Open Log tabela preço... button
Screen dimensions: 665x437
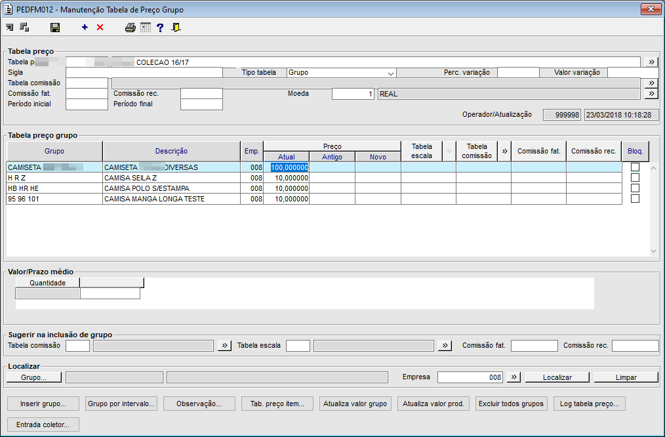(x=590, y=404)
